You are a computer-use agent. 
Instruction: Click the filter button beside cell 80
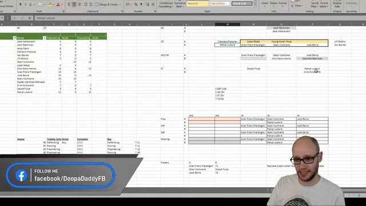(45, 28)
